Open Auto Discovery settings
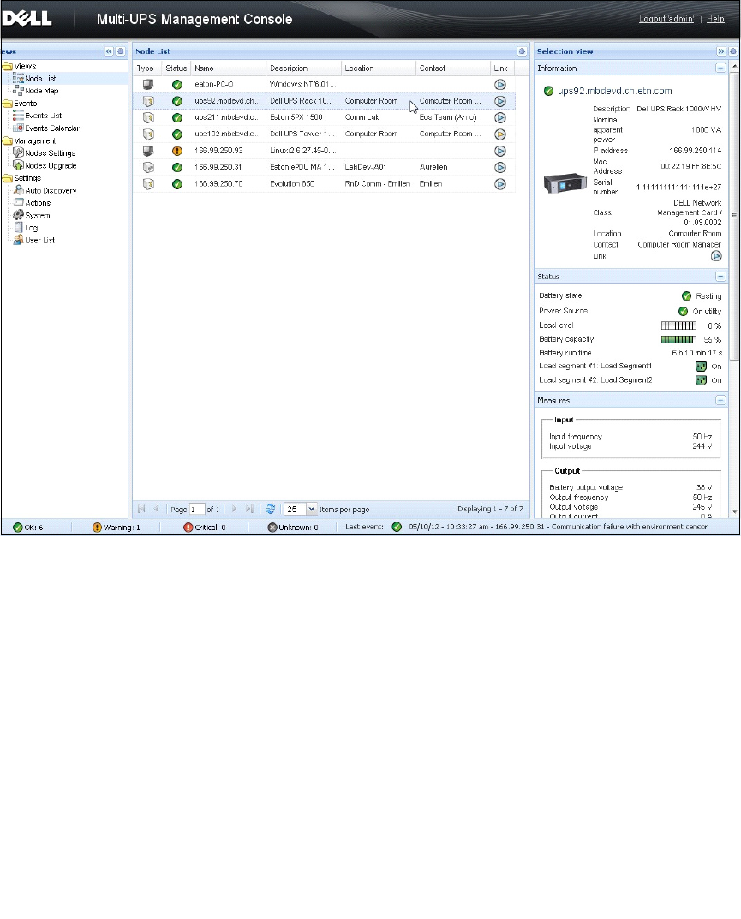Image resolution: width=741 pixels, height=919 pixels. pos(51,190)
